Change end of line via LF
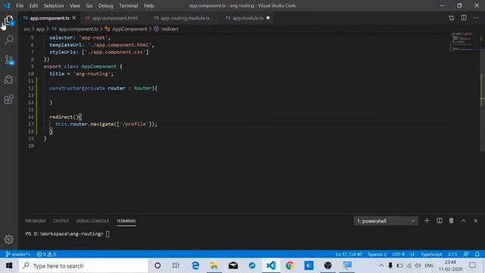The height and width of the screenshot is (273, 485). pos(412,254)
